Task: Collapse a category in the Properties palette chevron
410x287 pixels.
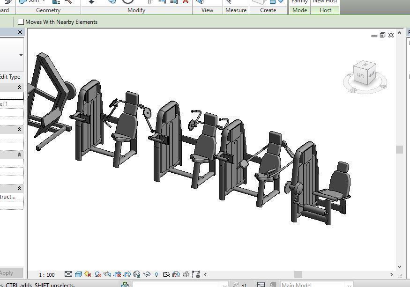Action: coord(18,87)
